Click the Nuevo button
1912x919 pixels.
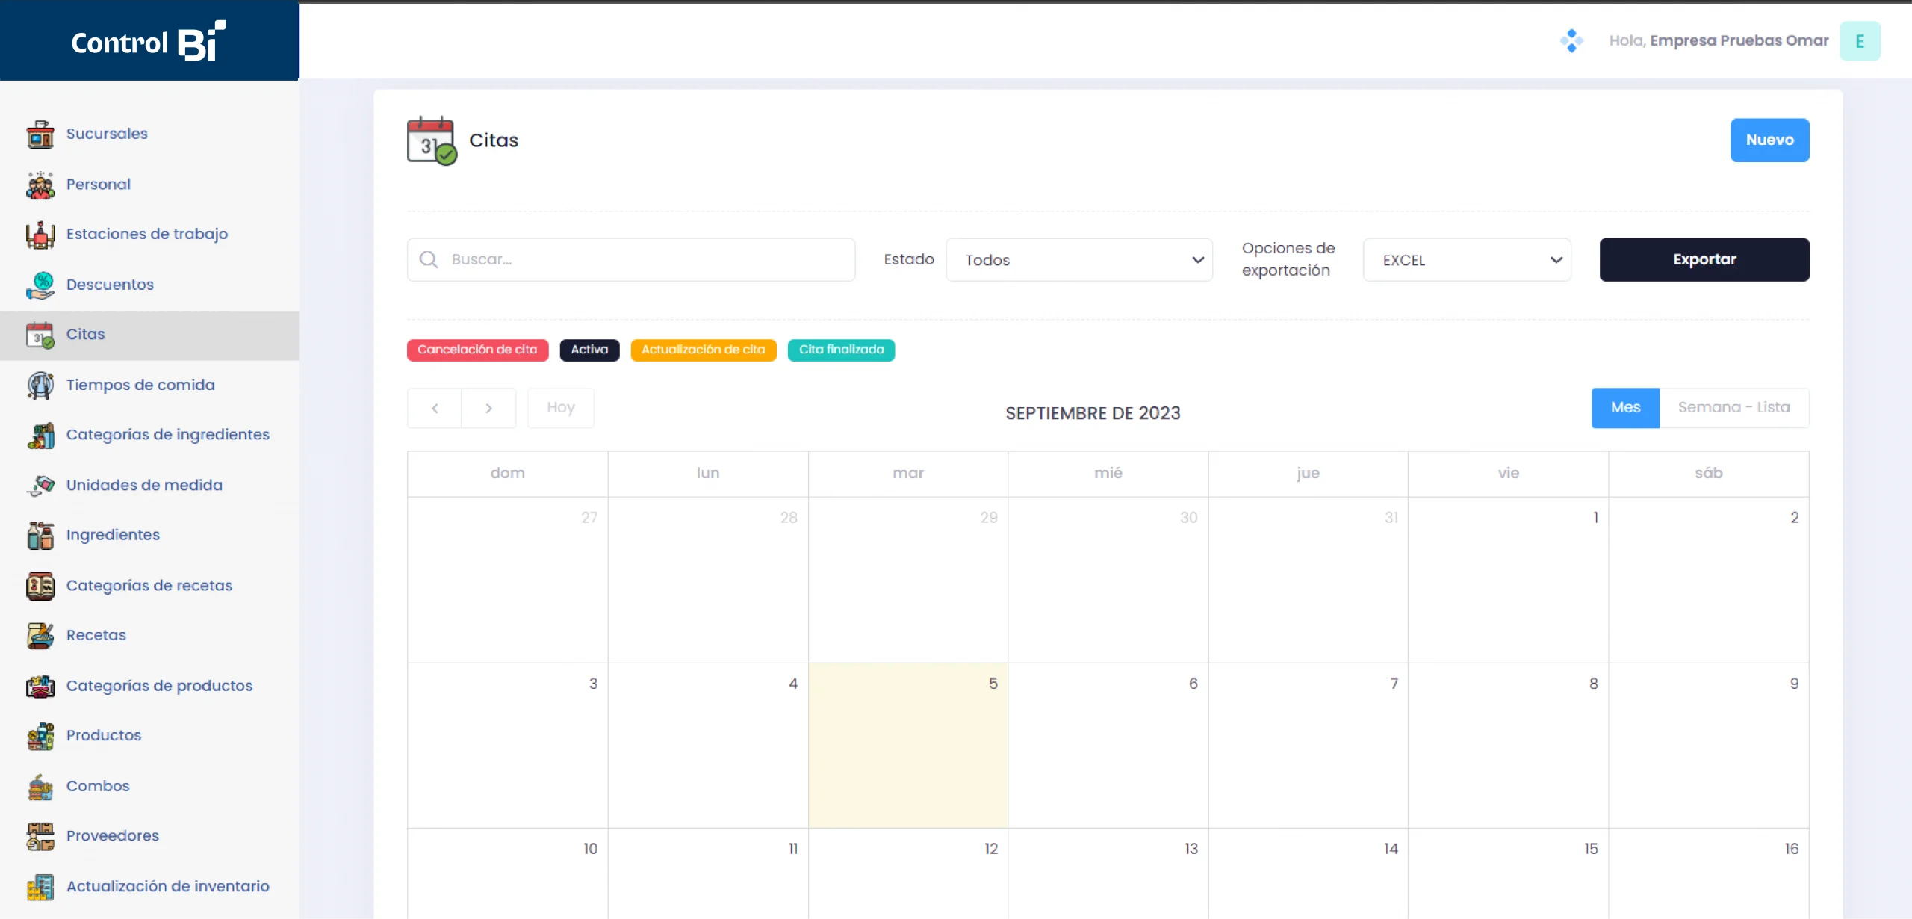click(x=1769, y=140)
